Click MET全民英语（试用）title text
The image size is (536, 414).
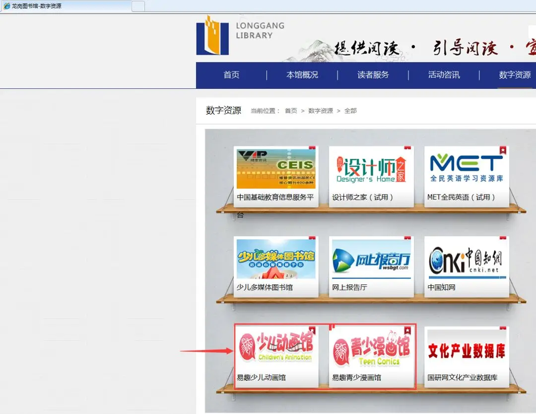point(461,197)
